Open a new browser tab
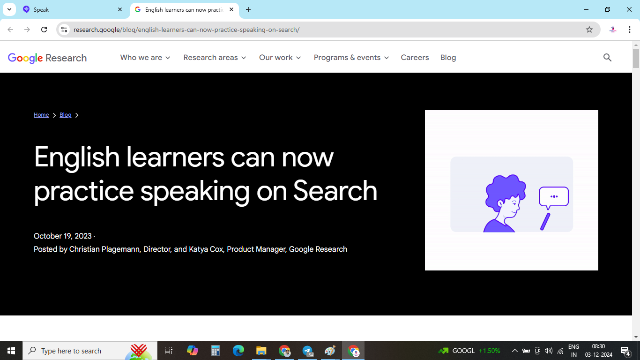Viewport: 640px width, 360px height. 248,9
